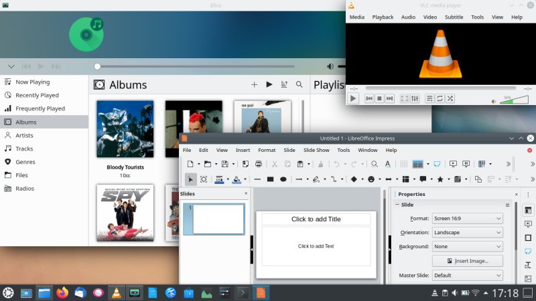Open the Slide Show menu in Impress
This screenshot has height=301, width=536.
point(316,150)
